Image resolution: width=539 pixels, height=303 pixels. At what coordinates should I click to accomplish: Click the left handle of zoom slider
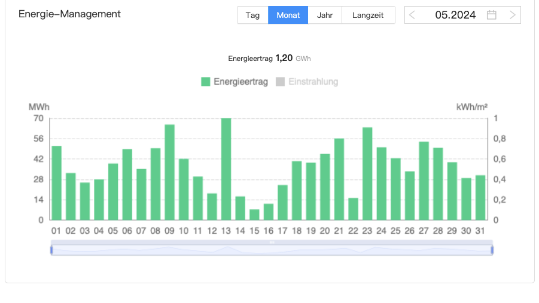pos(51,250)
